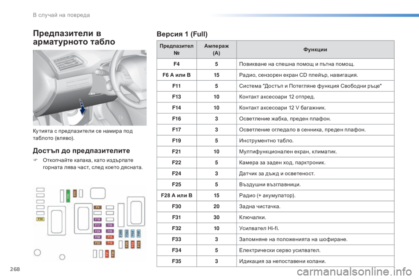This screenshot has width=419, height=279.
Task: Click the 'F17' table cell
Action: click(x=177, y=129)
